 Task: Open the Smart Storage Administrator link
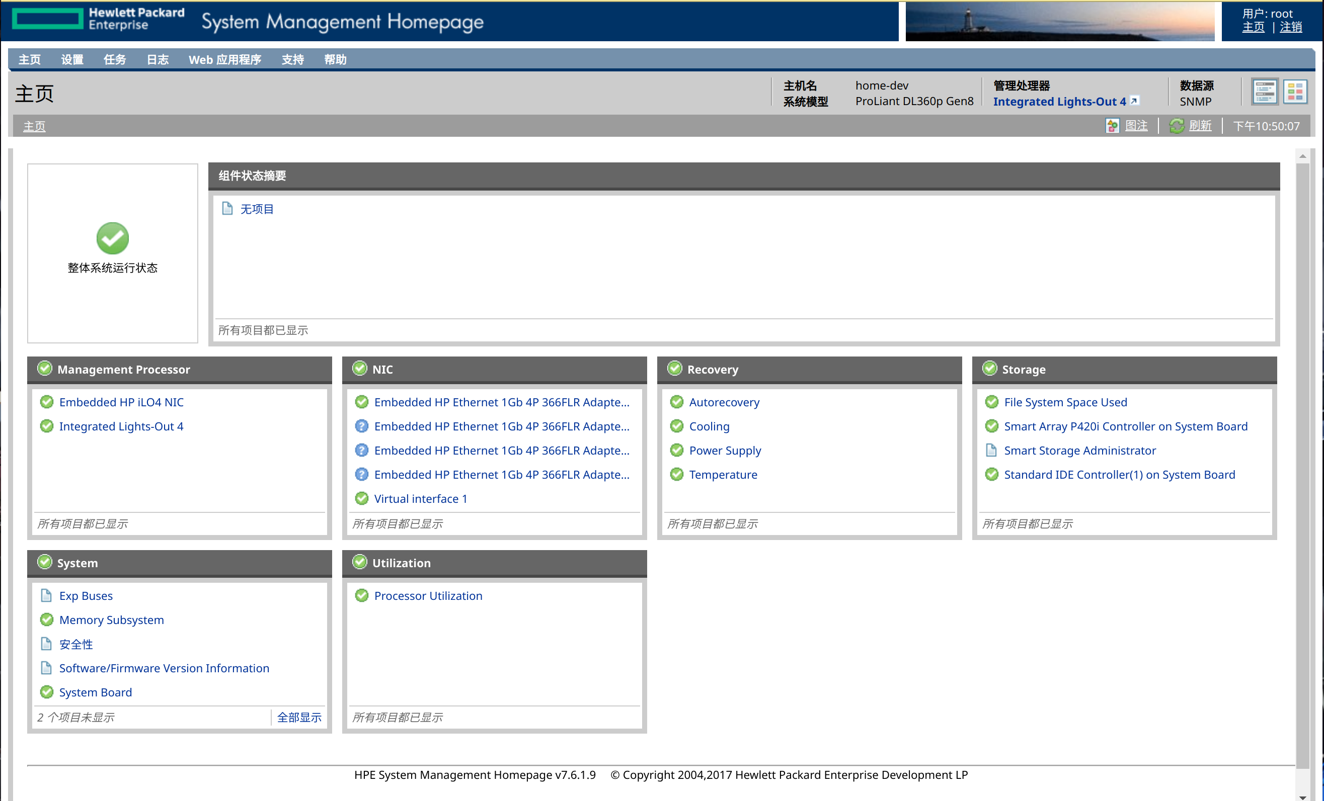click(x=1080, y=451)
